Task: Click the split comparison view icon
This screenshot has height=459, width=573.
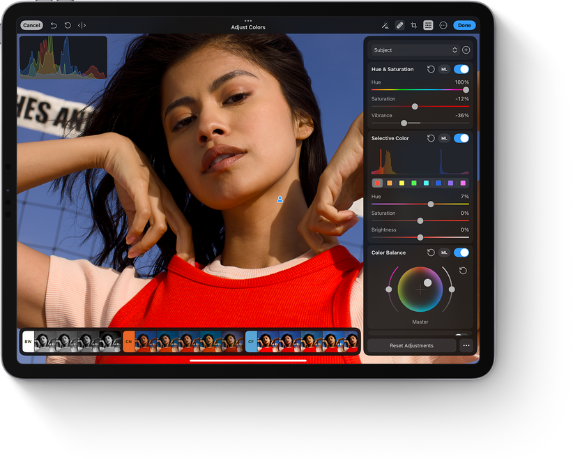Action: [82, 25]
